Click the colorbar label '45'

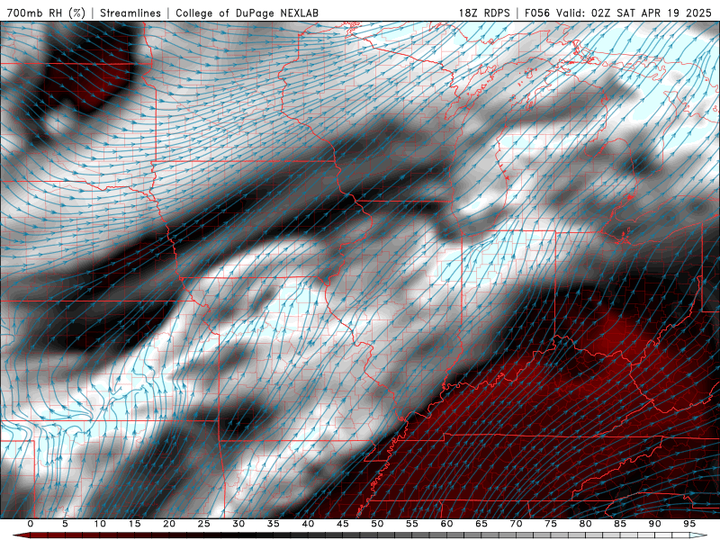coord(343,524)
